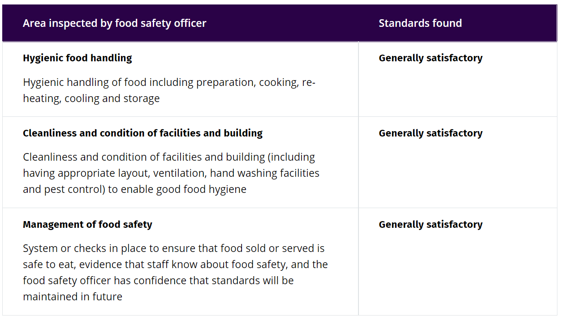
Task: Click the 'Standards found' column header
Action: pos(420,23)
